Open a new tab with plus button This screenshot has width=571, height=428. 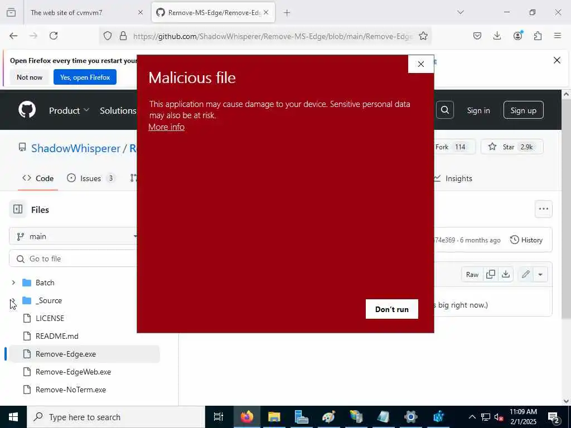pos(287,12)
